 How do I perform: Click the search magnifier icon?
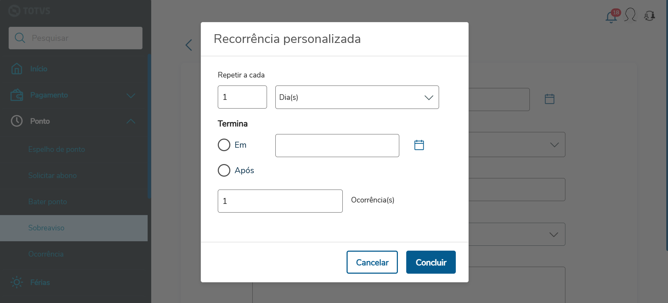point(20,38)
